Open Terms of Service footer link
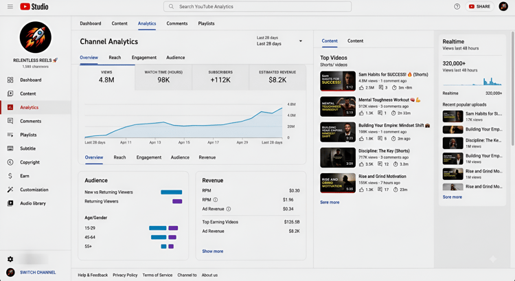 [157, 275]
